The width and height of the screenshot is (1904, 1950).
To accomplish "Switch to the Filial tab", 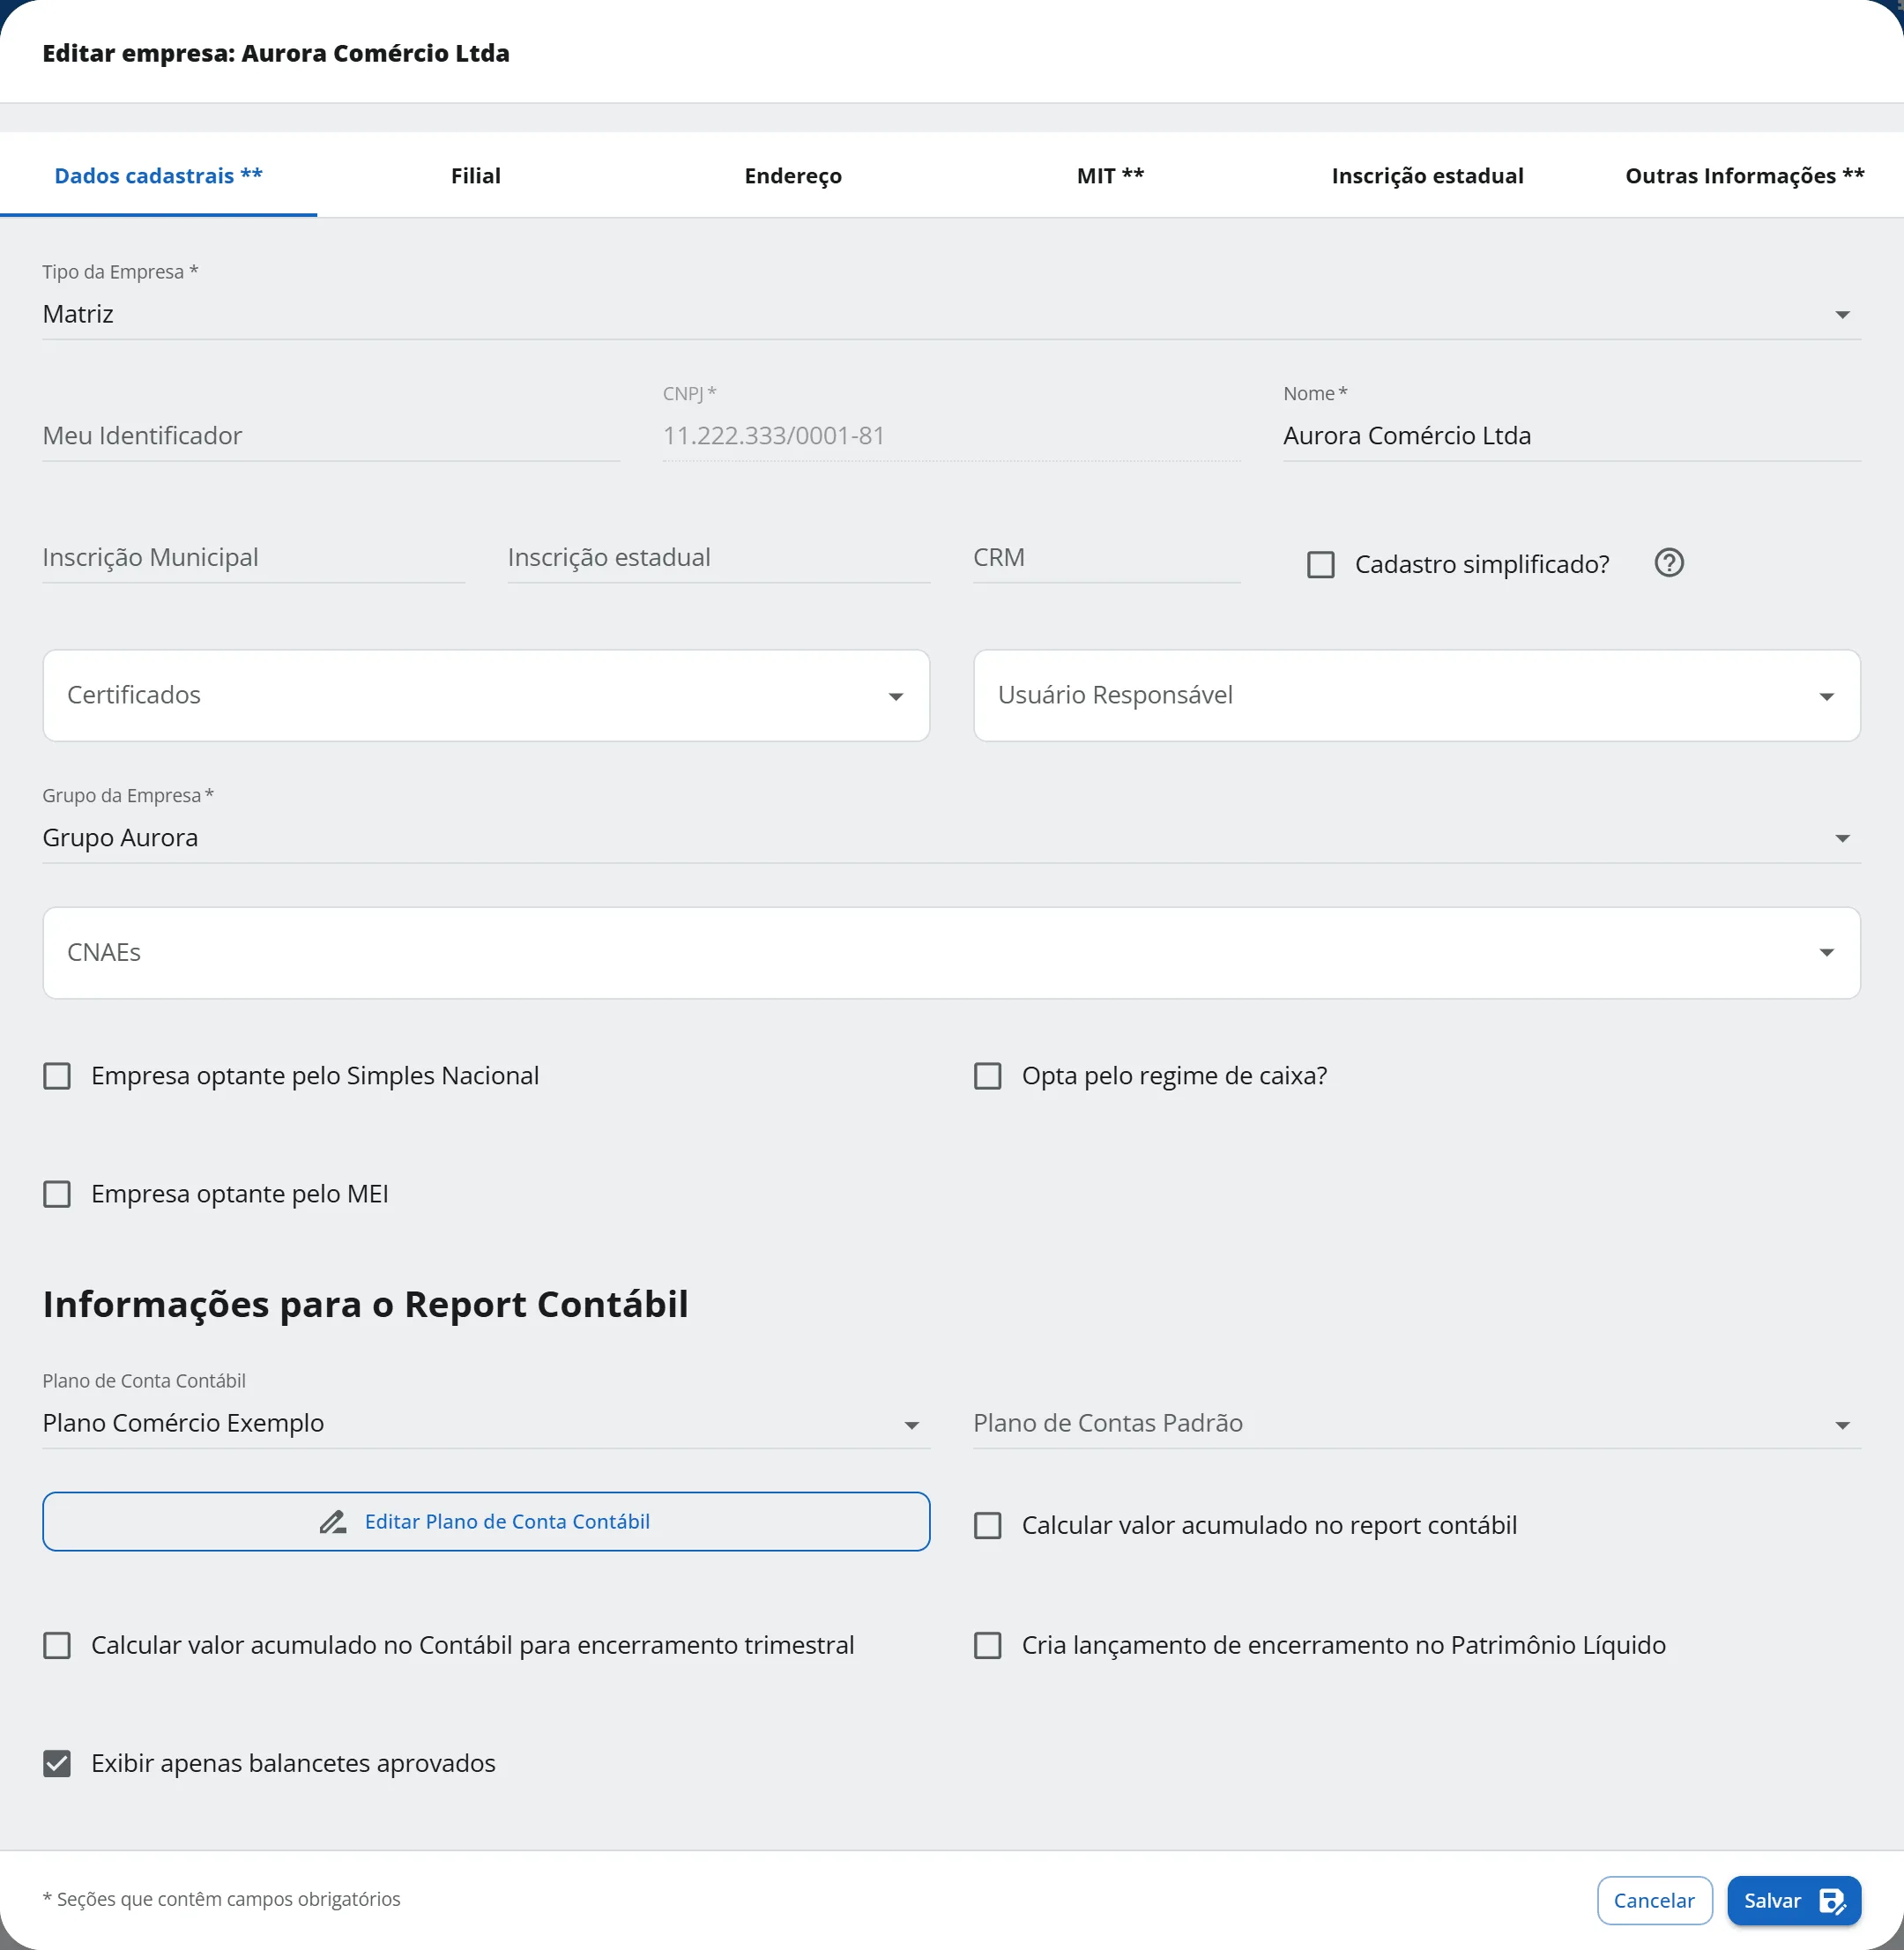I will (x=476, y=176).
